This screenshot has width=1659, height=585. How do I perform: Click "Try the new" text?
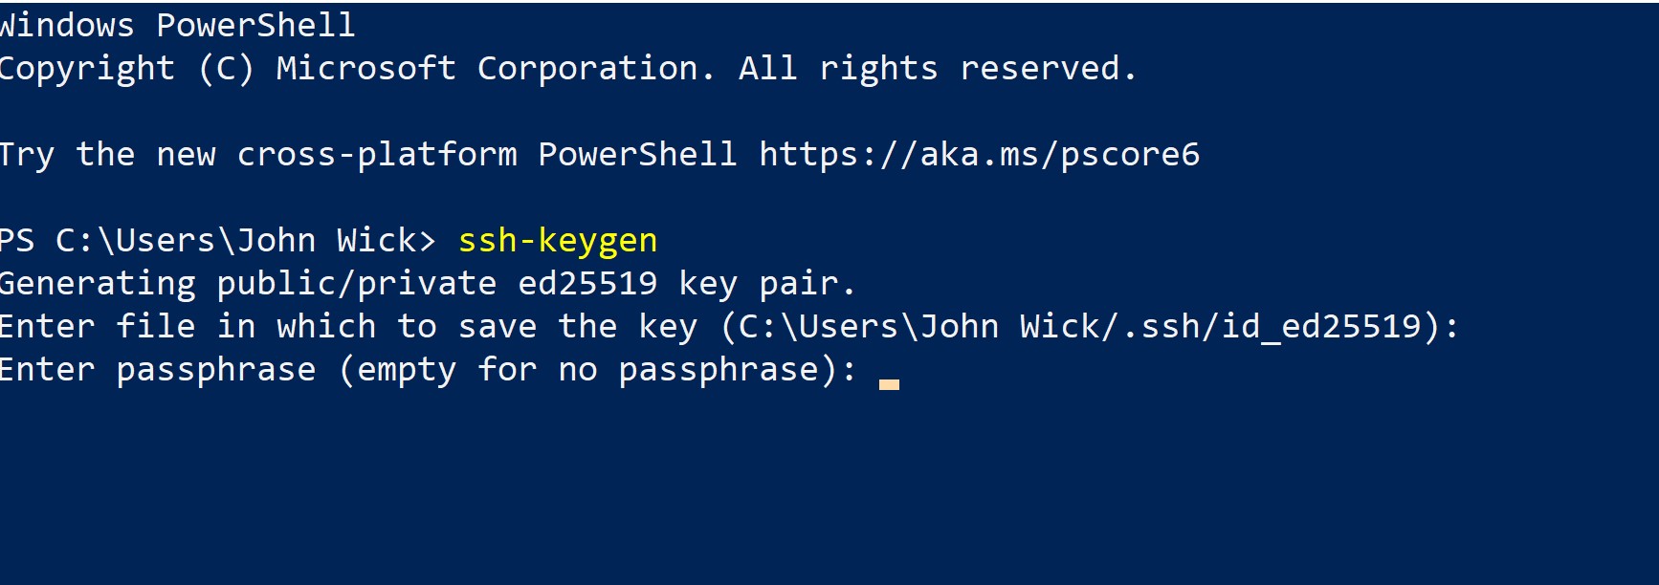coord(107,155)
